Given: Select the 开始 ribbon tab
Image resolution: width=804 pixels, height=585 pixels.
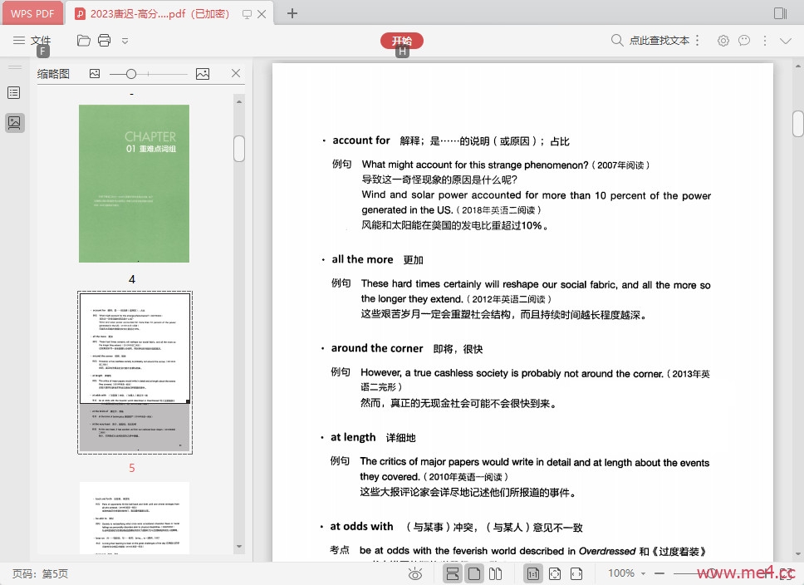Looking at the screenshot, I should tap(402, 41).
